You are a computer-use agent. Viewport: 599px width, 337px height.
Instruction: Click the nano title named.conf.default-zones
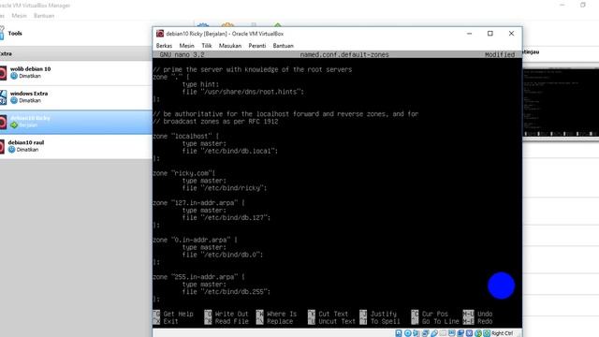[344, 54]
